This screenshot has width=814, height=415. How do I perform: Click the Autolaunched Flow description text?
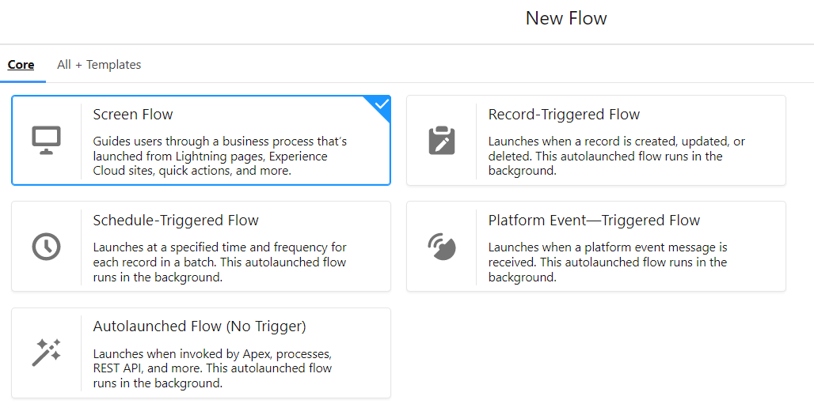[212, 368]
